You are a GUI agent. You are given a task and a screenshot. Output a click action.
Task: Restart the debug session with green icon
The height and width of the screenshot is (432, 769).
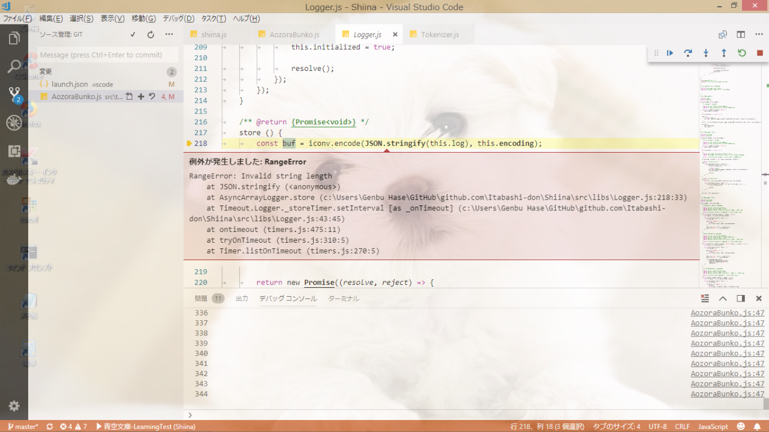742,53
